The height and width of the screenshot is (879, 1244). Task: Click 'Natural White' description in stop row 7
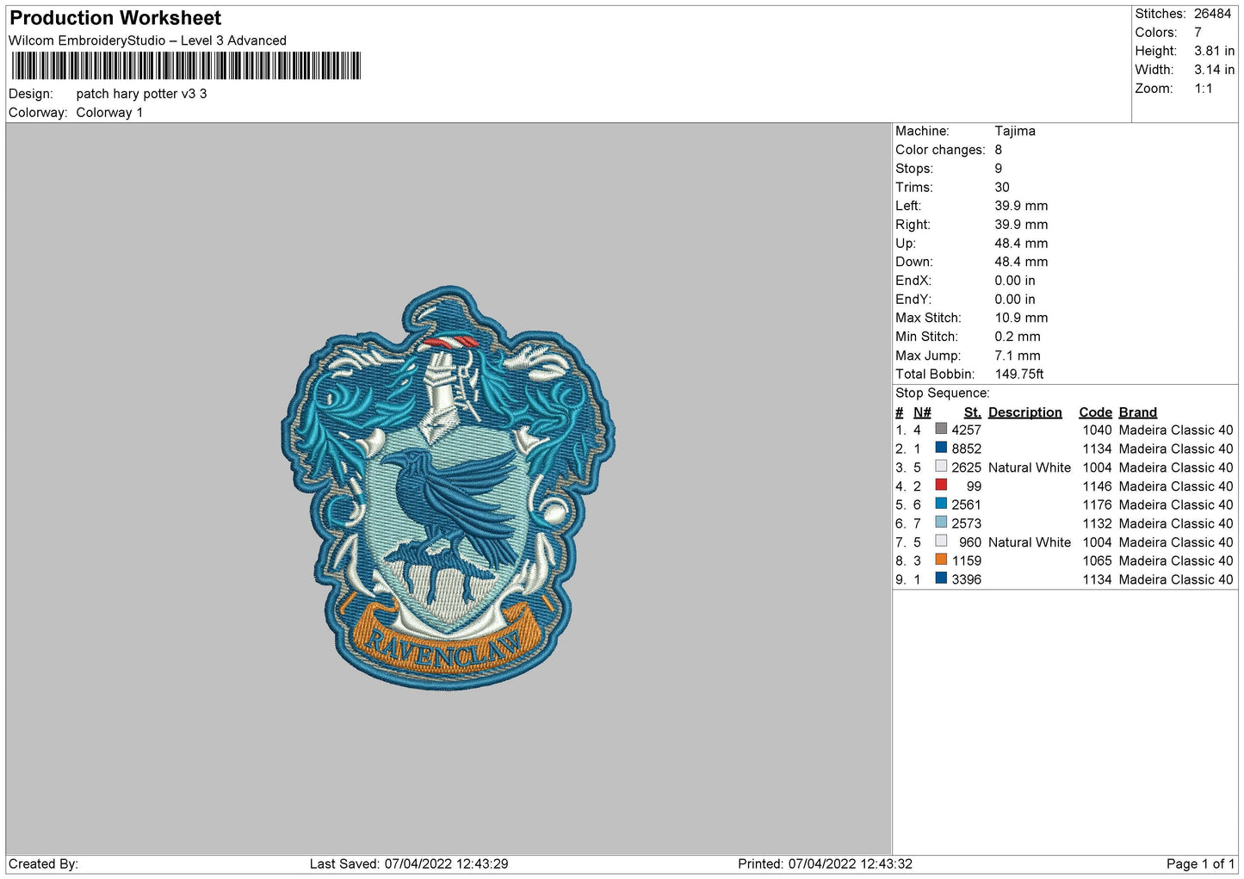(x=1030, y=542)
